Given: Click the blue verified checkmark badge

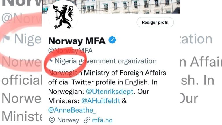Looking at the screenshot, I should coord(112,40).
